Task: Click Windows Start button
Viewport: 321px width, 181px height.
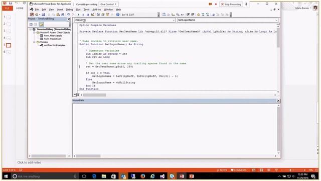Action: tap(6, 176)
